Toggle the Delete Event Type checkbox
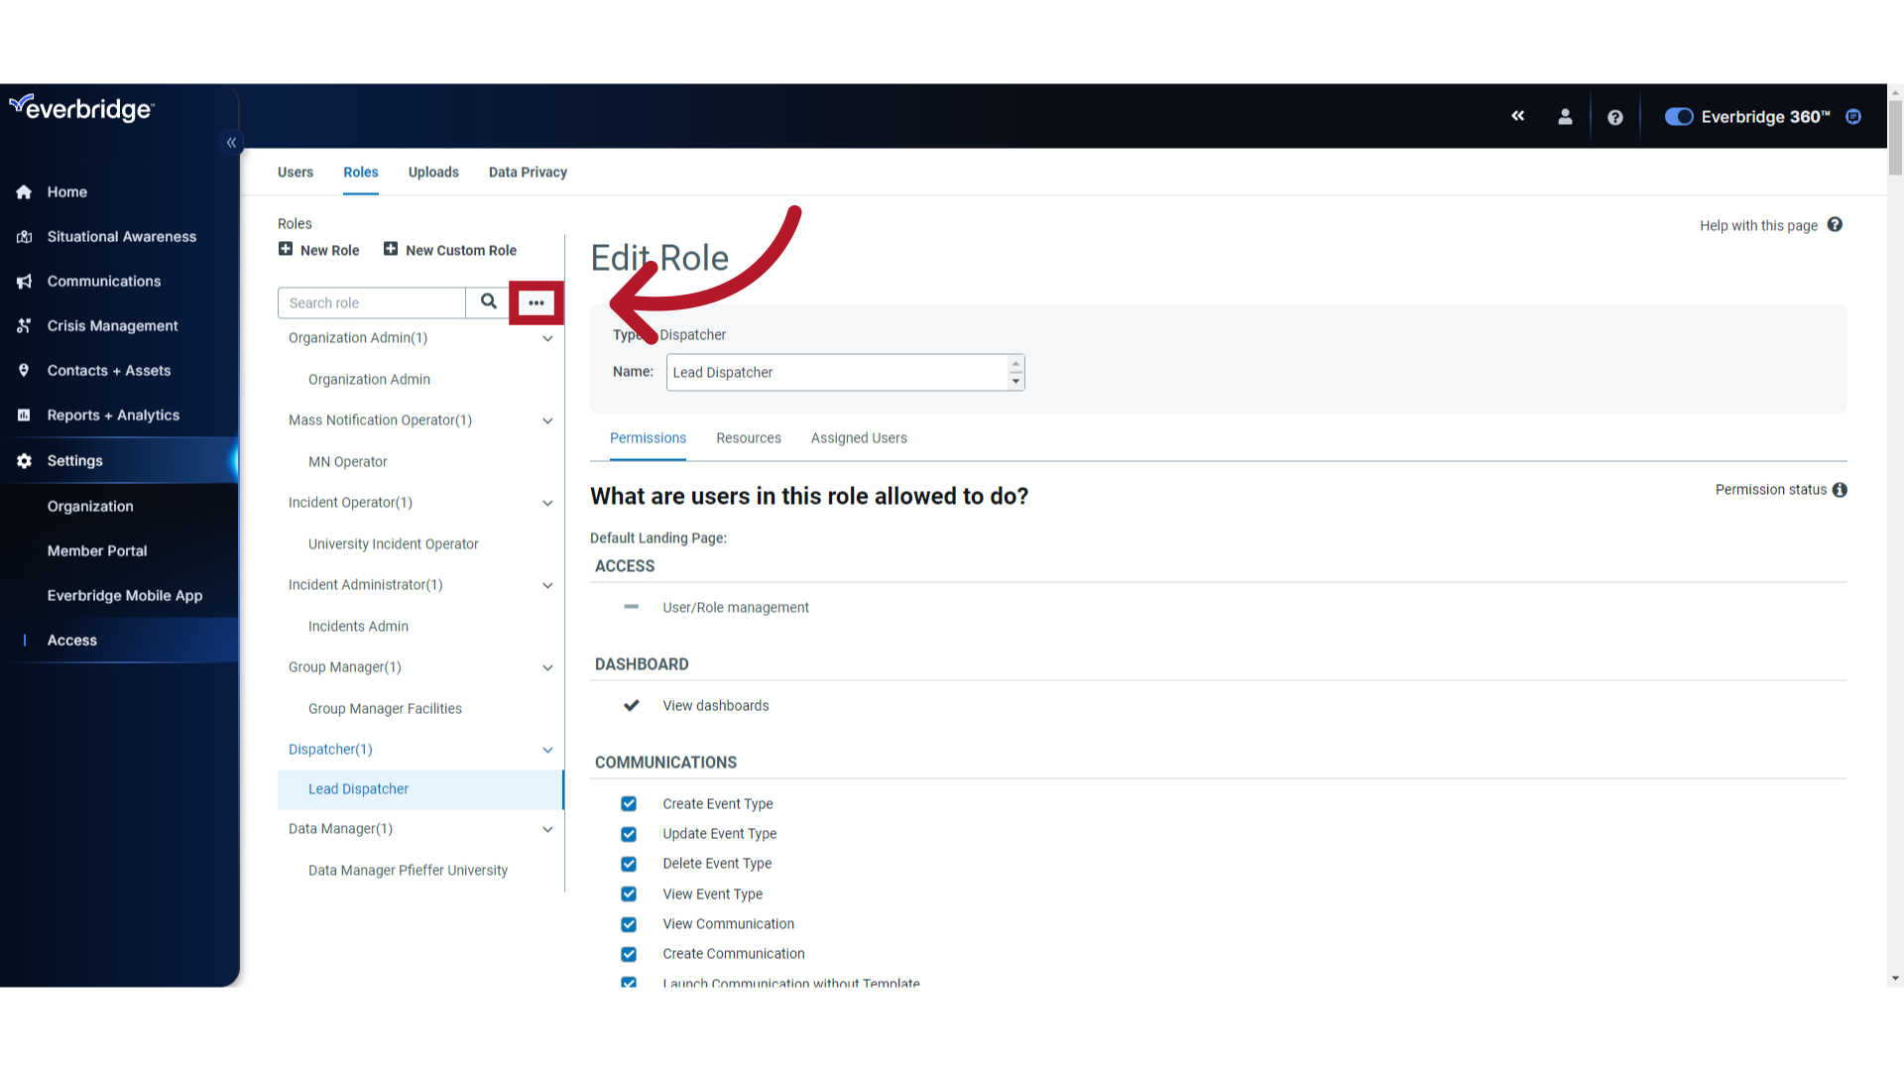Image resolution: width=1904 pixels, height=1071 pixels. click(629, 863)
